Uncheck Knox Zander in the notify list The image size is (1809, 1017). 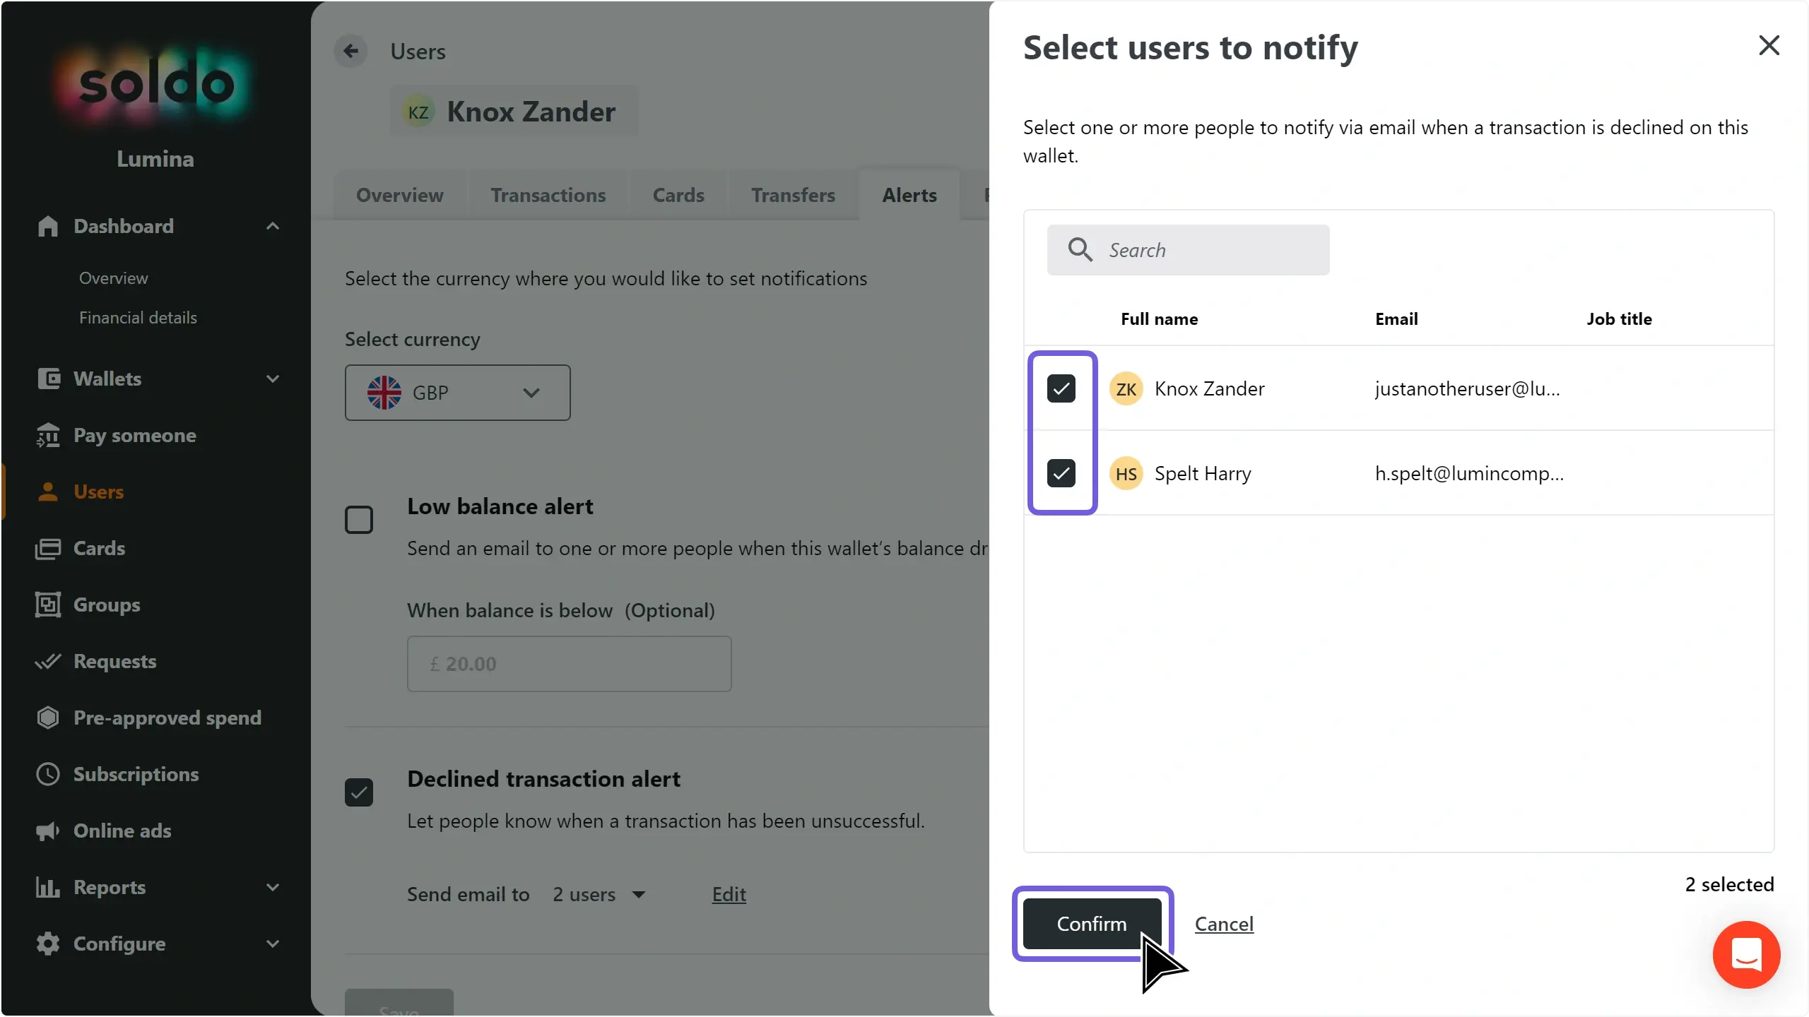tap(1061, 388)
